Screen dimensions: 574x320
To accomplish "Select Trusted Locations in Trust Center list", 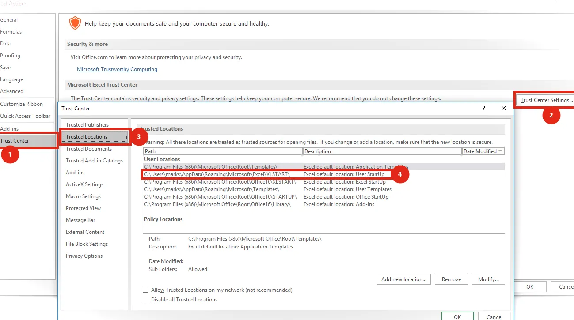I will coord(94,137).
